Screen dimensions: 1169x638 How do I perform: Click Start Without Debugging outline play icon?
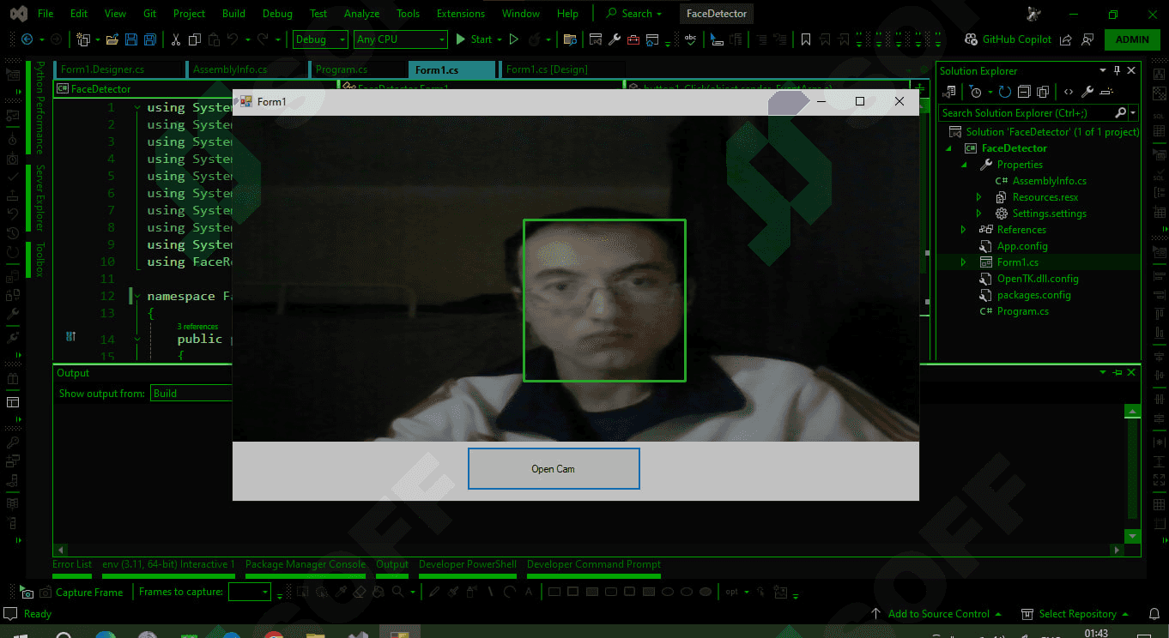click(514, 39)
